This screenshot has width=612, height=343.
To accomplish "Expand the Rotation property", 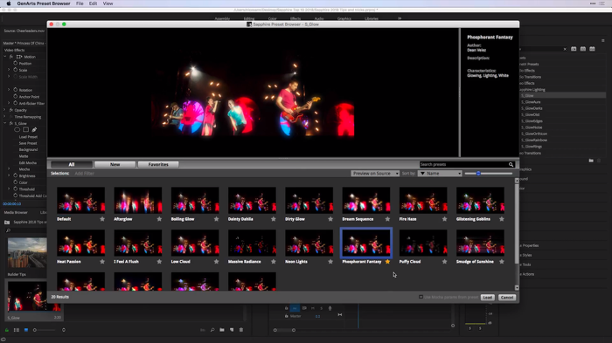I will [9, 90].
